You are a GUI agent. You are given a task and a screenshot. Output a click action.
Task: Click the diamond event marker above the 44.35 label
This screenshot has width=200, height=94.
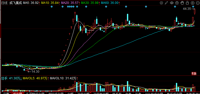pos(193,7)
